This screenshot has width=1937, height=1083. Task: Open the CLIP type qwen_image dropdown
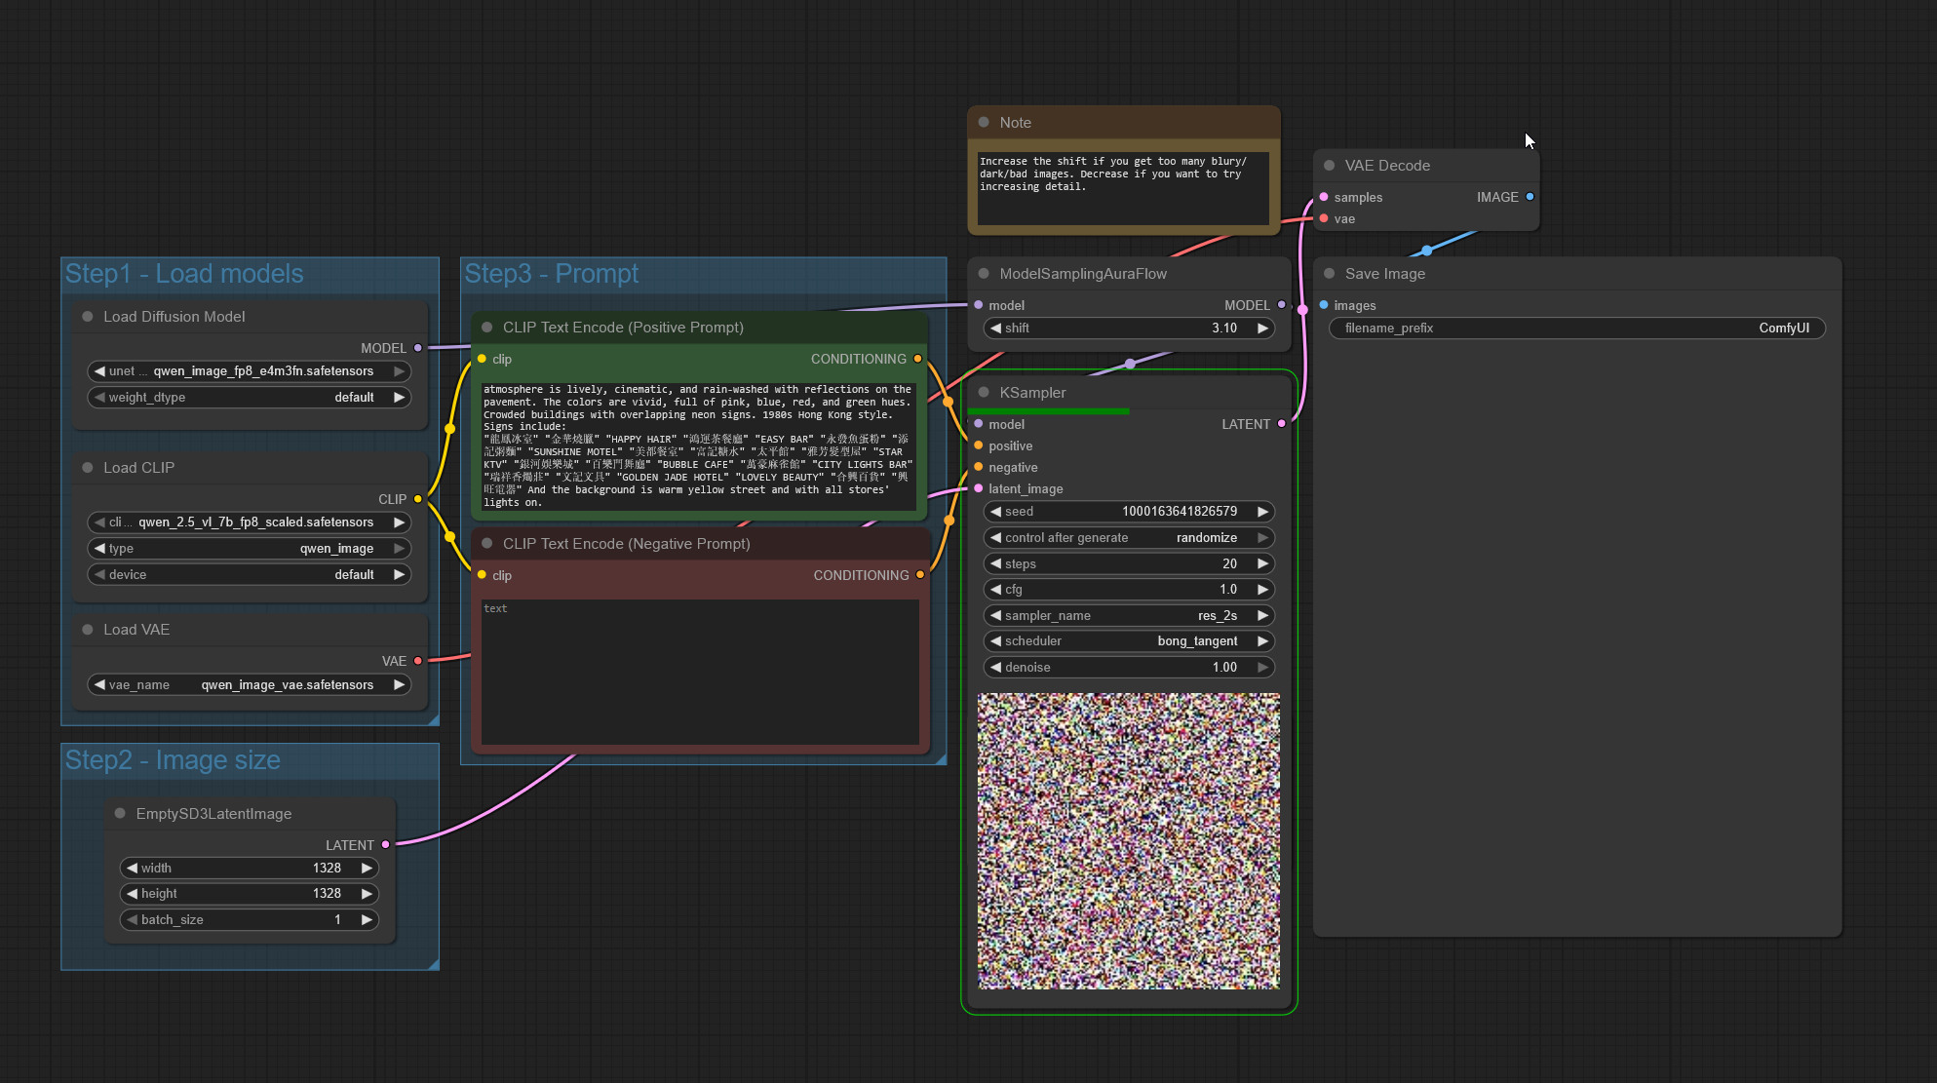point(249,549)
